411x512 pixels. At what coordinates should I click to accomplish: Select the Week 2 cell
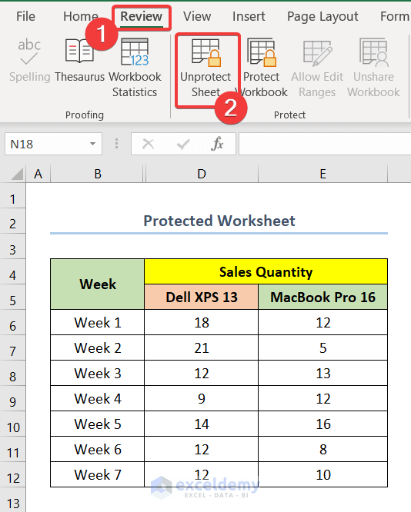point(98,347)
